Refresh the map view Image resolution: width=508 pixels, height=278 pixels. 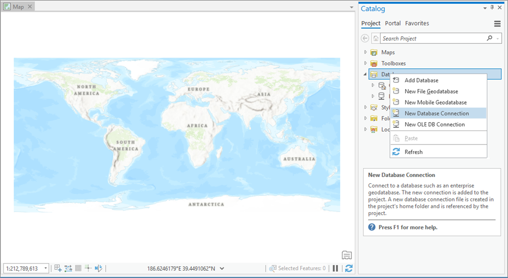349,268
